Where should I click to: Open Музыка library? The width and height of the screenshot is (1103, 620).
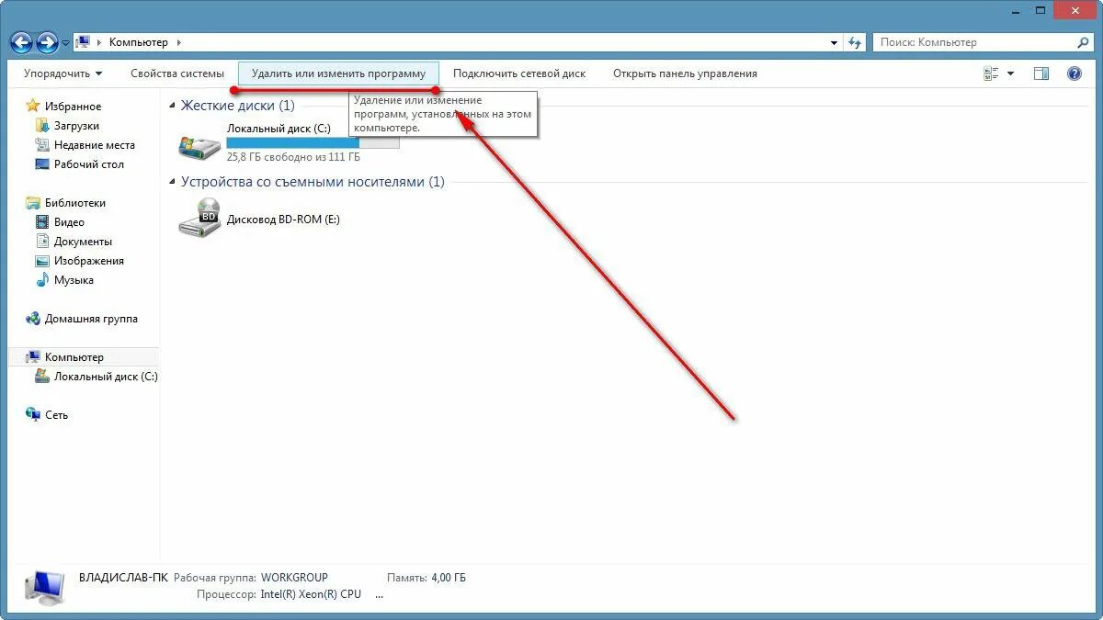(74, 280)
